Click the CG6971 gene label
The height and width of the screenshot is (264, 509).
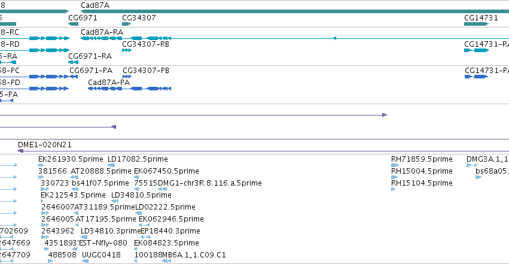83,17
